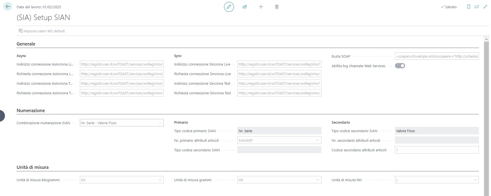491x196 pixels.
Task: Click Imposta valori WS default action
Action: [x=42, y=31]
